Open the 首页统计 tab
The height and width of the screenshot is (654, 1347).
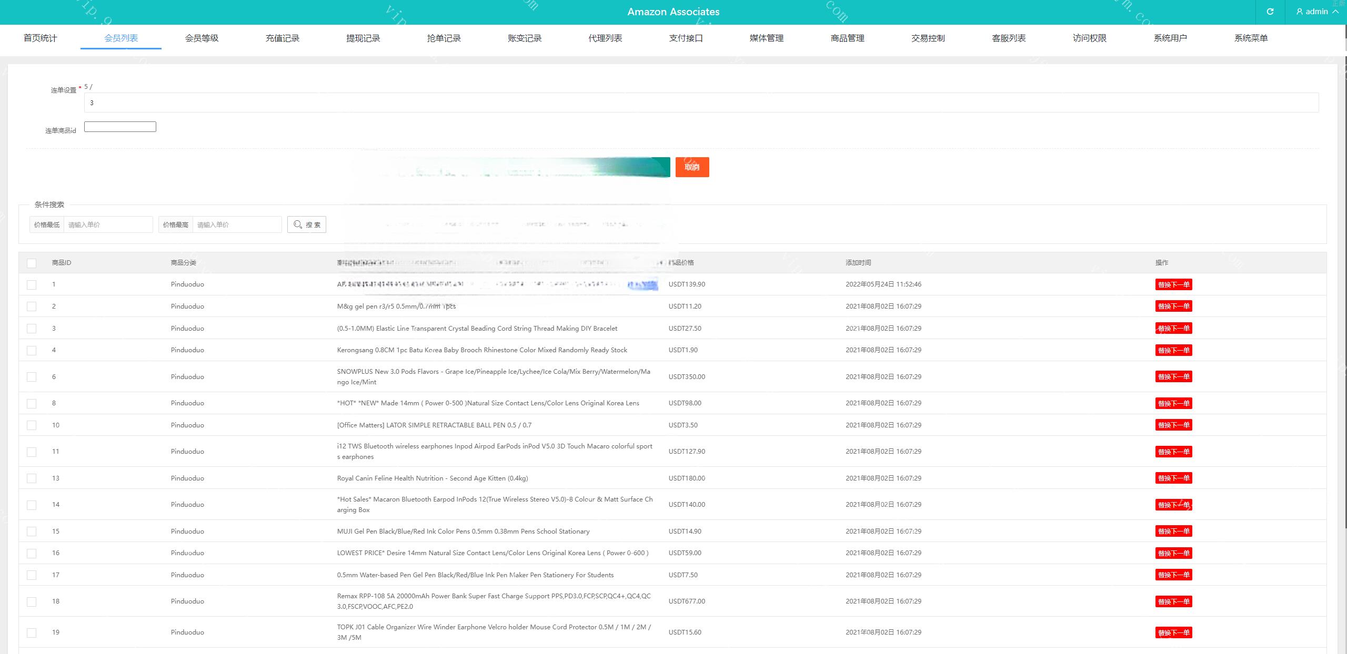[x=40, y=38]
